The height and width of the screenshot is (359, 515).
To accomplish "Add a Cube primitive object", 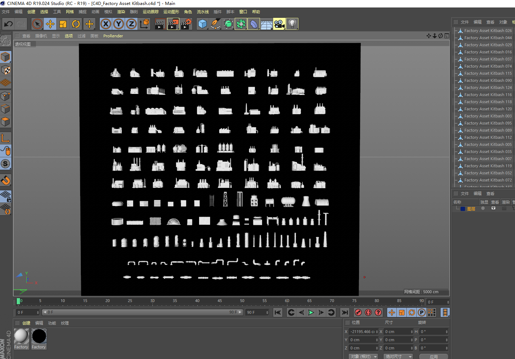I will pos(202,24).
